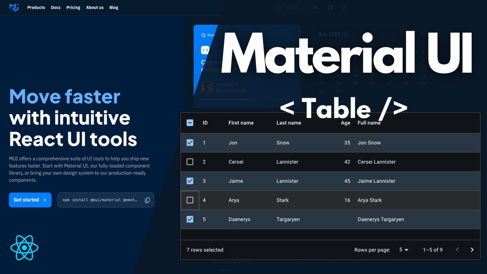Check the Cersei Lannister row checkbox
This screenshot has height=274, width=487.
190,162
